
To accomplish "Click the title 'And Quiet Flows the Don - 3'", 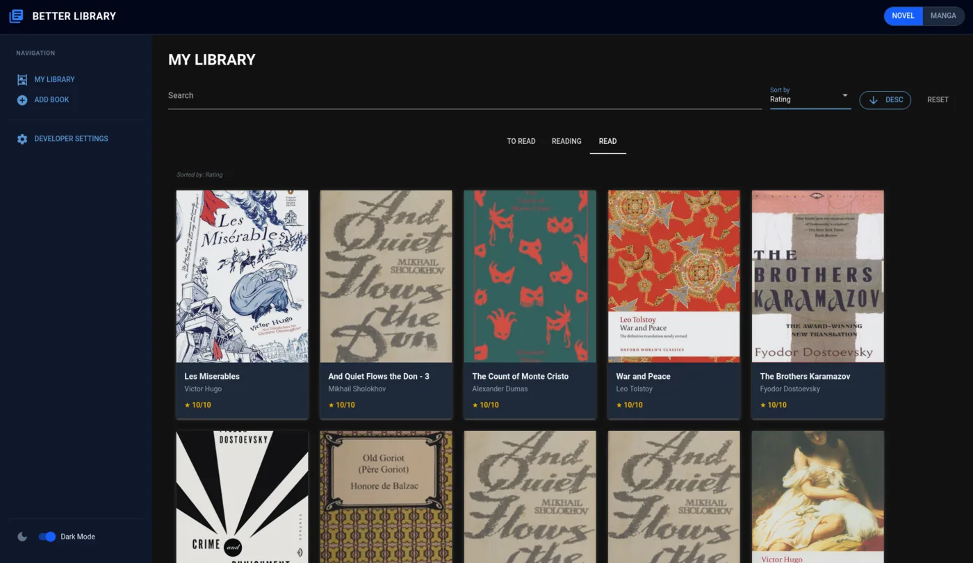I will click(x=379, y=377).
